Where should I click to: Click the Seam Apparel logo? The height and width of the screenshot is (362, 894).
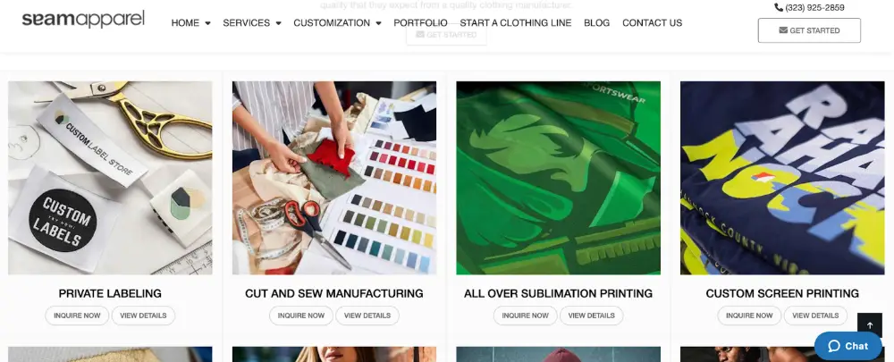point(83,20)
